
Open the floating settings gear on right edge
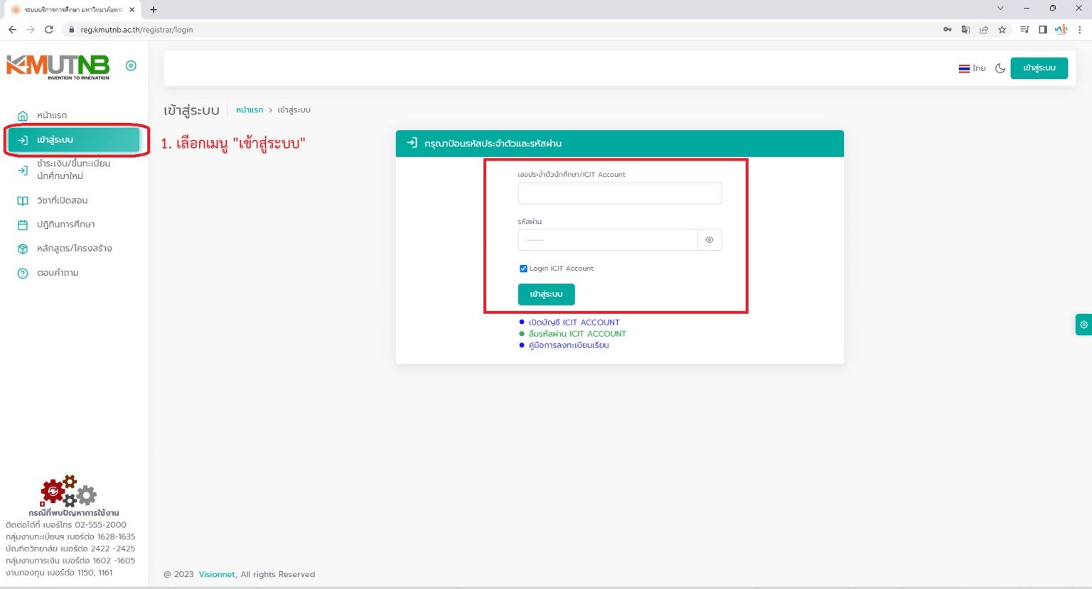(x=1083, y=325)
